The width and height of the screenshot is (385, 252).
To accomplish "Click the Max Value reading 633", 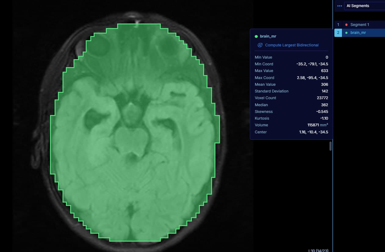I will (x=325, y=71).
